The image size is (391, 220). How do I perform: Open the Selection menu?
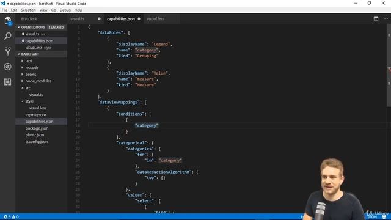tap(28, 10)
